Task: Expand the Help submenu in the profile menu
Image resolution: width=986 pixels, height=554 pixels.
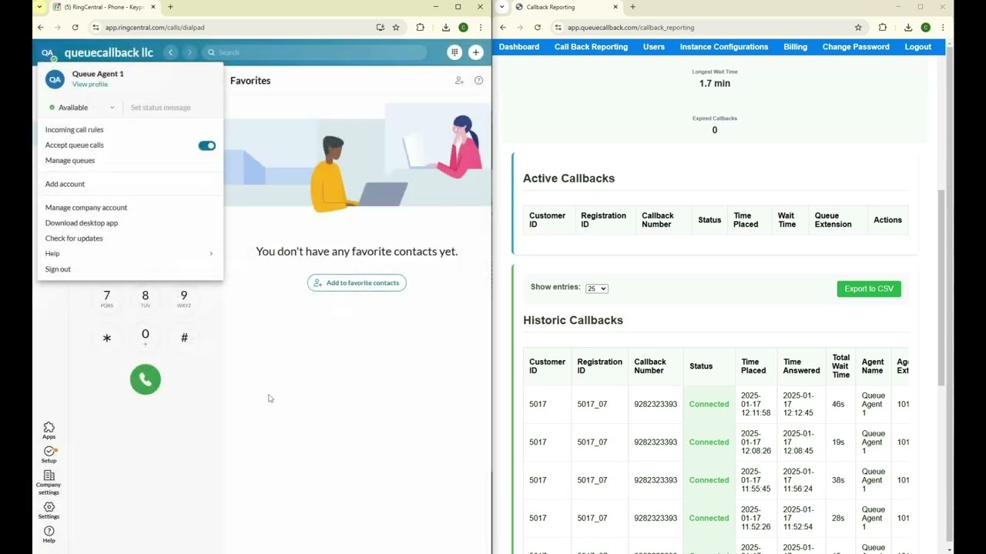Action: click(x=129, y=253)
